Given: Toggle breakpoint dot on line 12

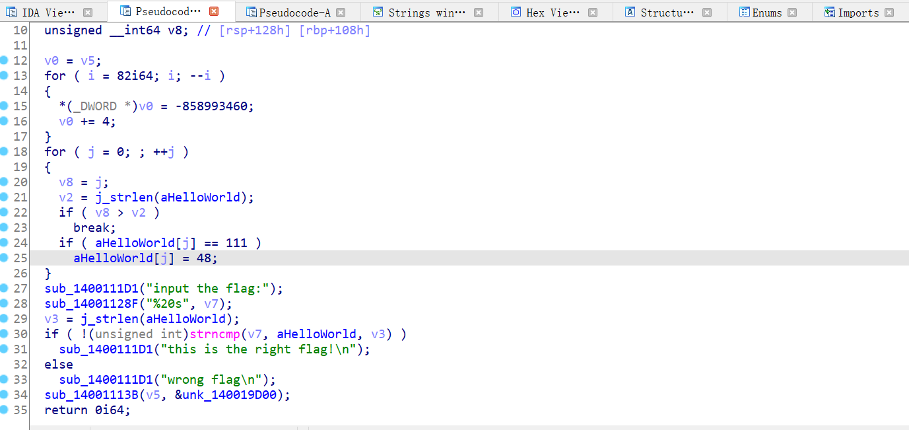Looking at the screenshot, I should tap(4, 60).
